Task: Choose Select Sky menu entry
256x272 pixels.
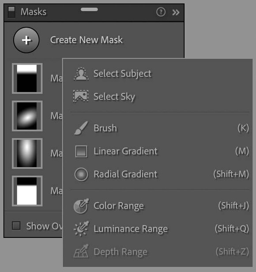Action: point(158,96)
